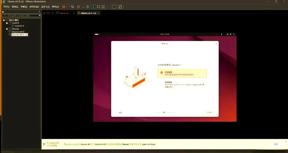Screen dimensions: 288x153
Task: Click the installer next button
Action: [209, 113]
